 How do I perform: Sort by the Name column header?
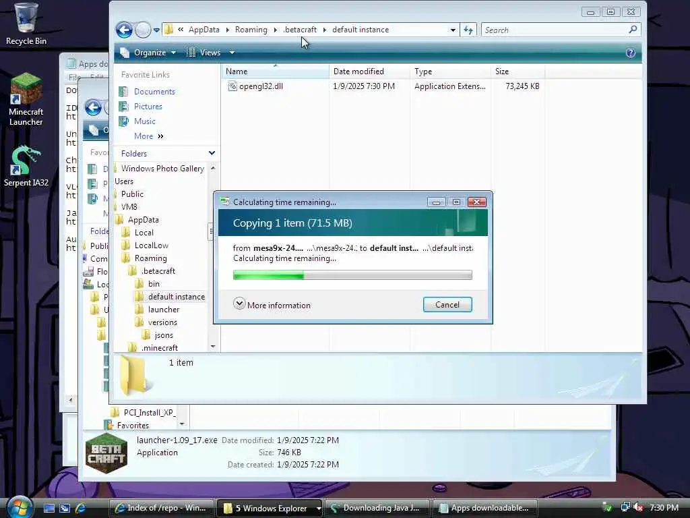coord(276,71)
